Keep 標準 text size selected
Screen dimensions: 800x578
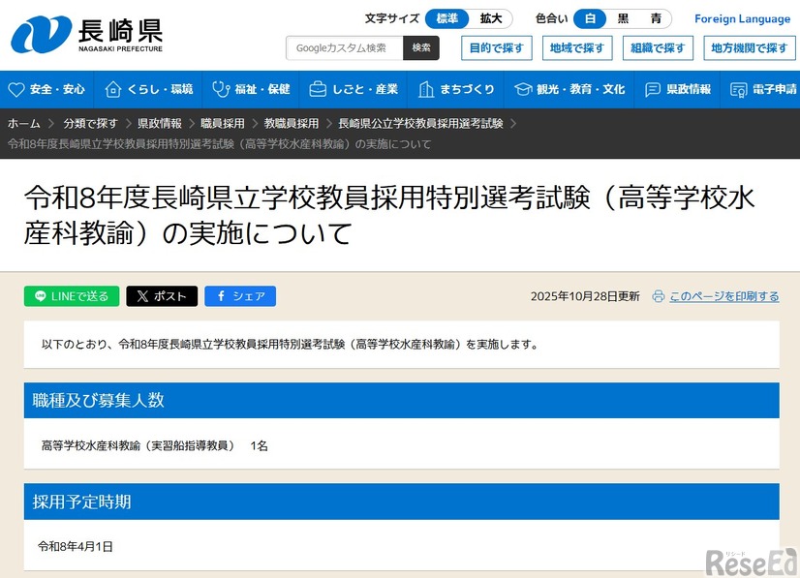(445, 18)
